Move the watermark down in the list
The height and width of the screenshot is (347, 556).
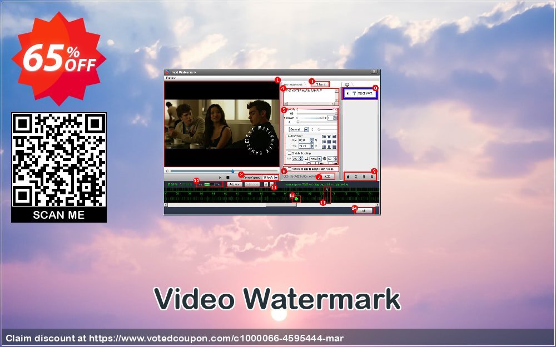click(x=372, y=177)
